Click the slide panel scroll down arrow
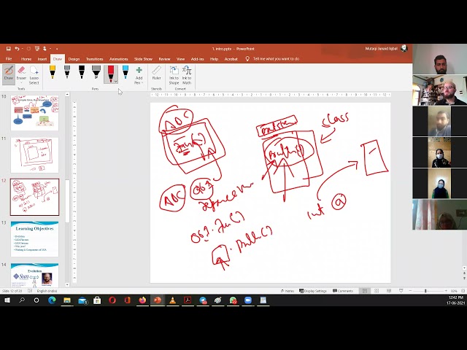This screenshot has height=350, width=467. [x=67, y=285]
